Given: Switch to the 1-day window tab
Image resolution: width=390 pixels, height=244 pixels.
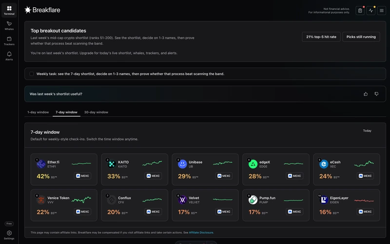Looking at the screenshot, I should [38, 112].
